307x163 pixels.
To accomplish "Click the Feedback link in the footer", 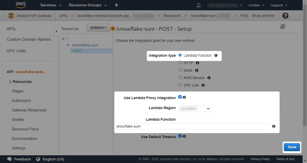I will 22,159.
